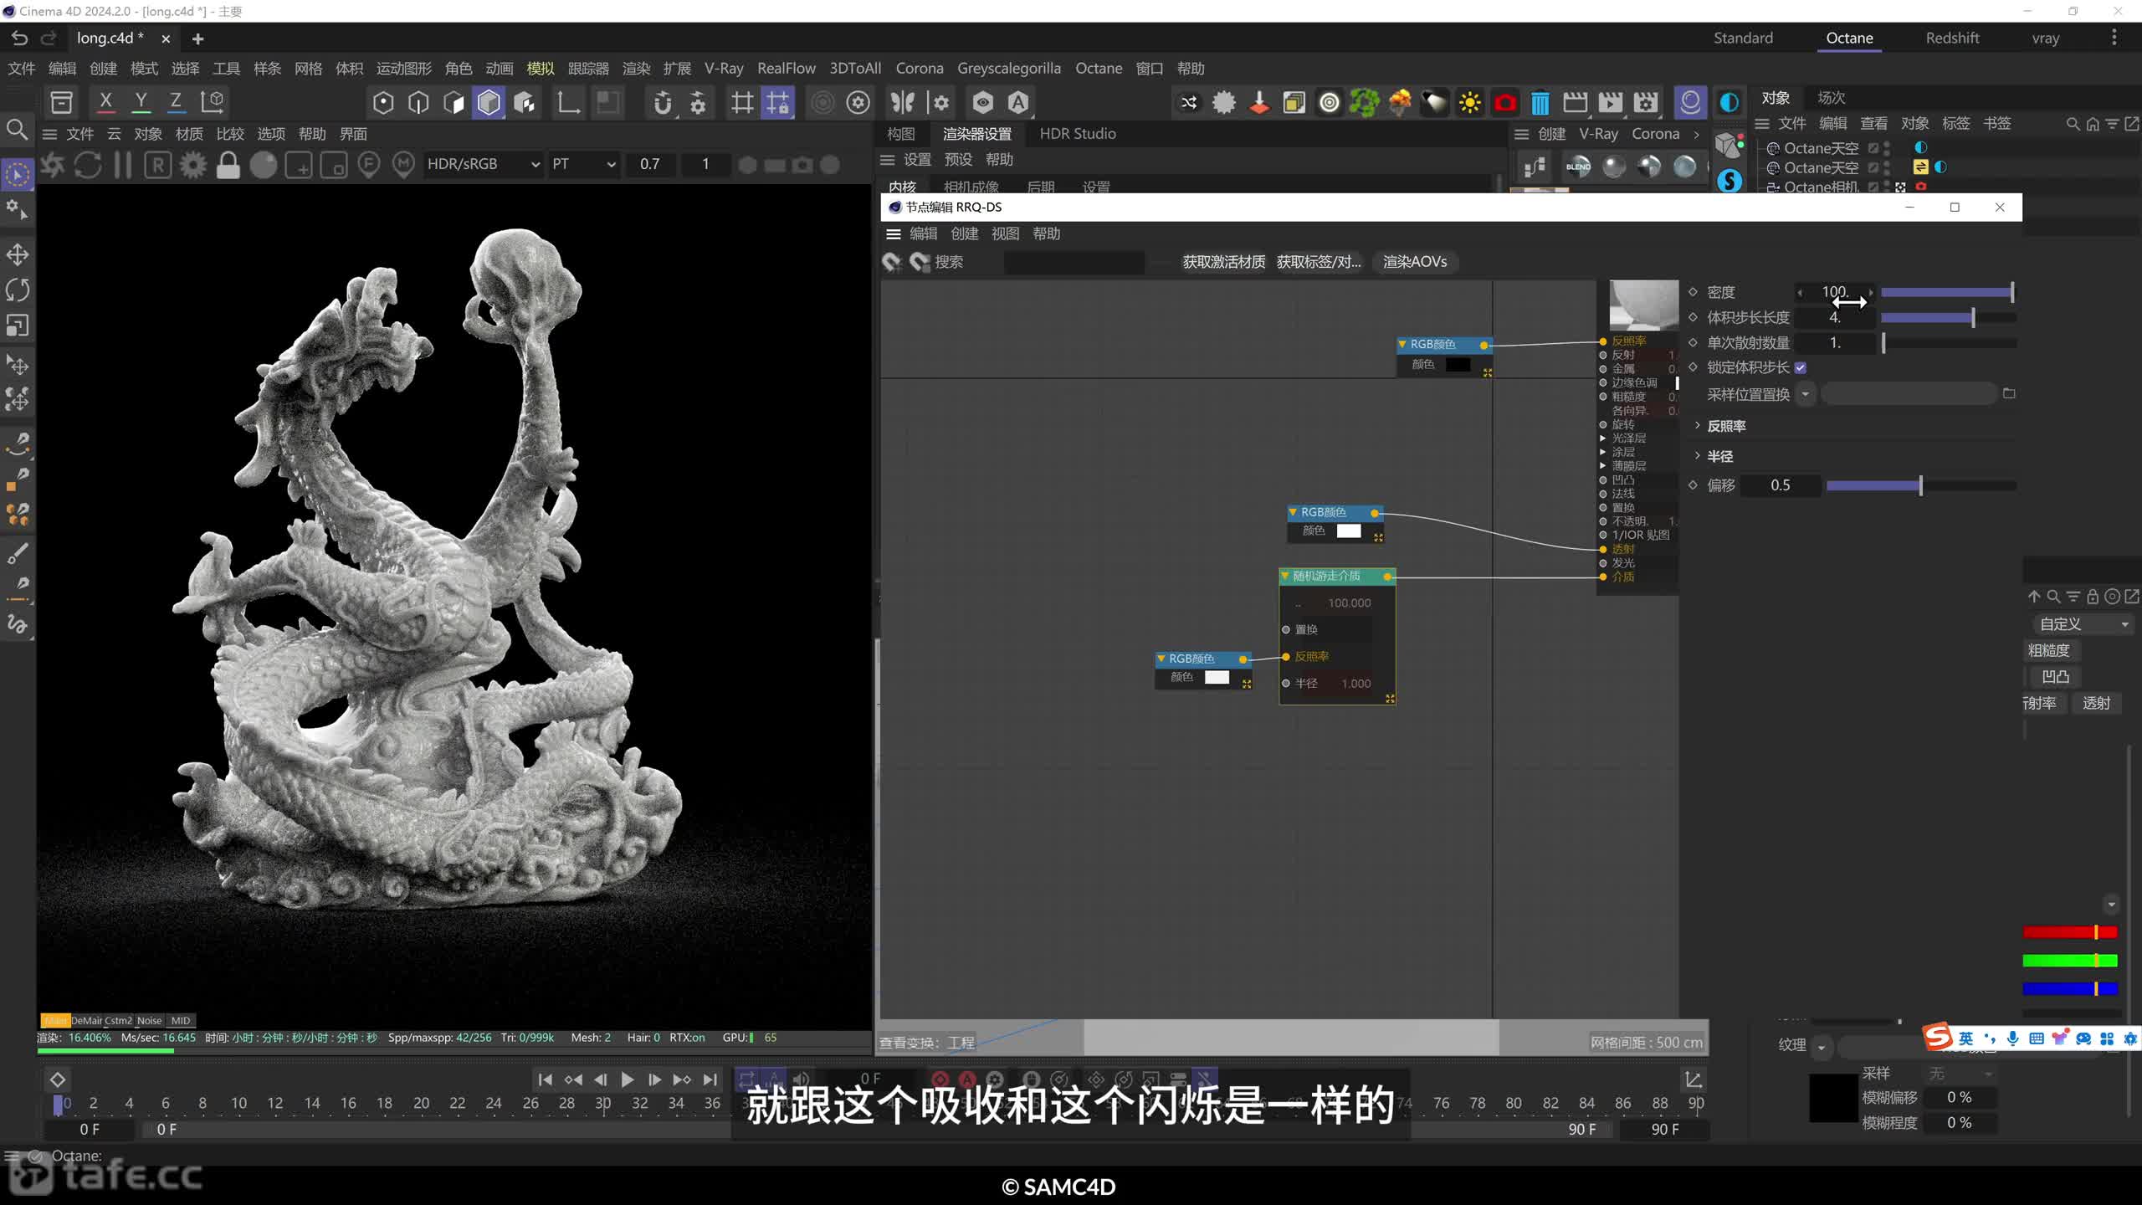Click the Octane restart render refresh icon
This screenshot has width=2142, height=1205.
pos(88,165)
